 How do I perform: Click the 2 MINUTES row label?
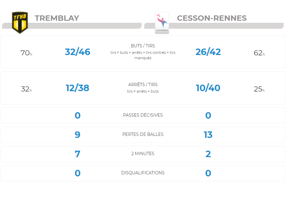[143, 154]
